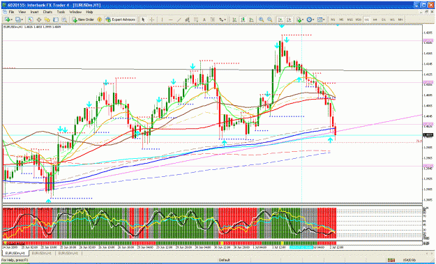Select the H1 timeframe button
This screenshot has width=436, height=264.
[x=367, y=20]
